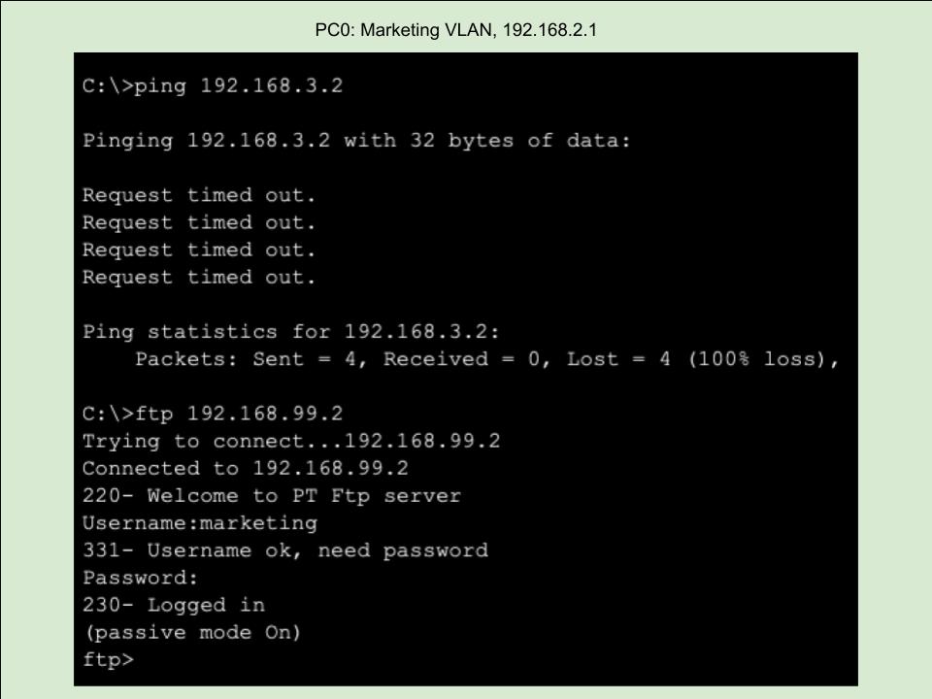This screenshot has height=699, width=932.
Task: Click the 'Pinging 192.168.3.2 with 32 bytes' line
Action: point(356,141)
